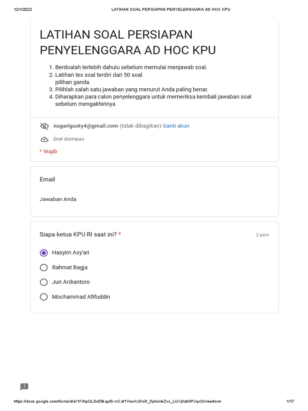Click the 'Email' question label

(47, 179)
